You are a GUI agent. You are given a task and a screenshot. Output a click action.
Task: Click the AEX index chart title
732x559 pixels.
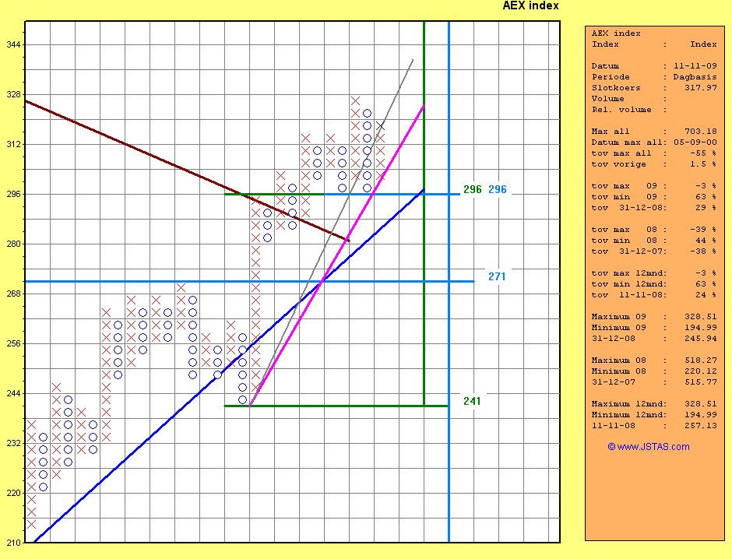click(530, 6)
